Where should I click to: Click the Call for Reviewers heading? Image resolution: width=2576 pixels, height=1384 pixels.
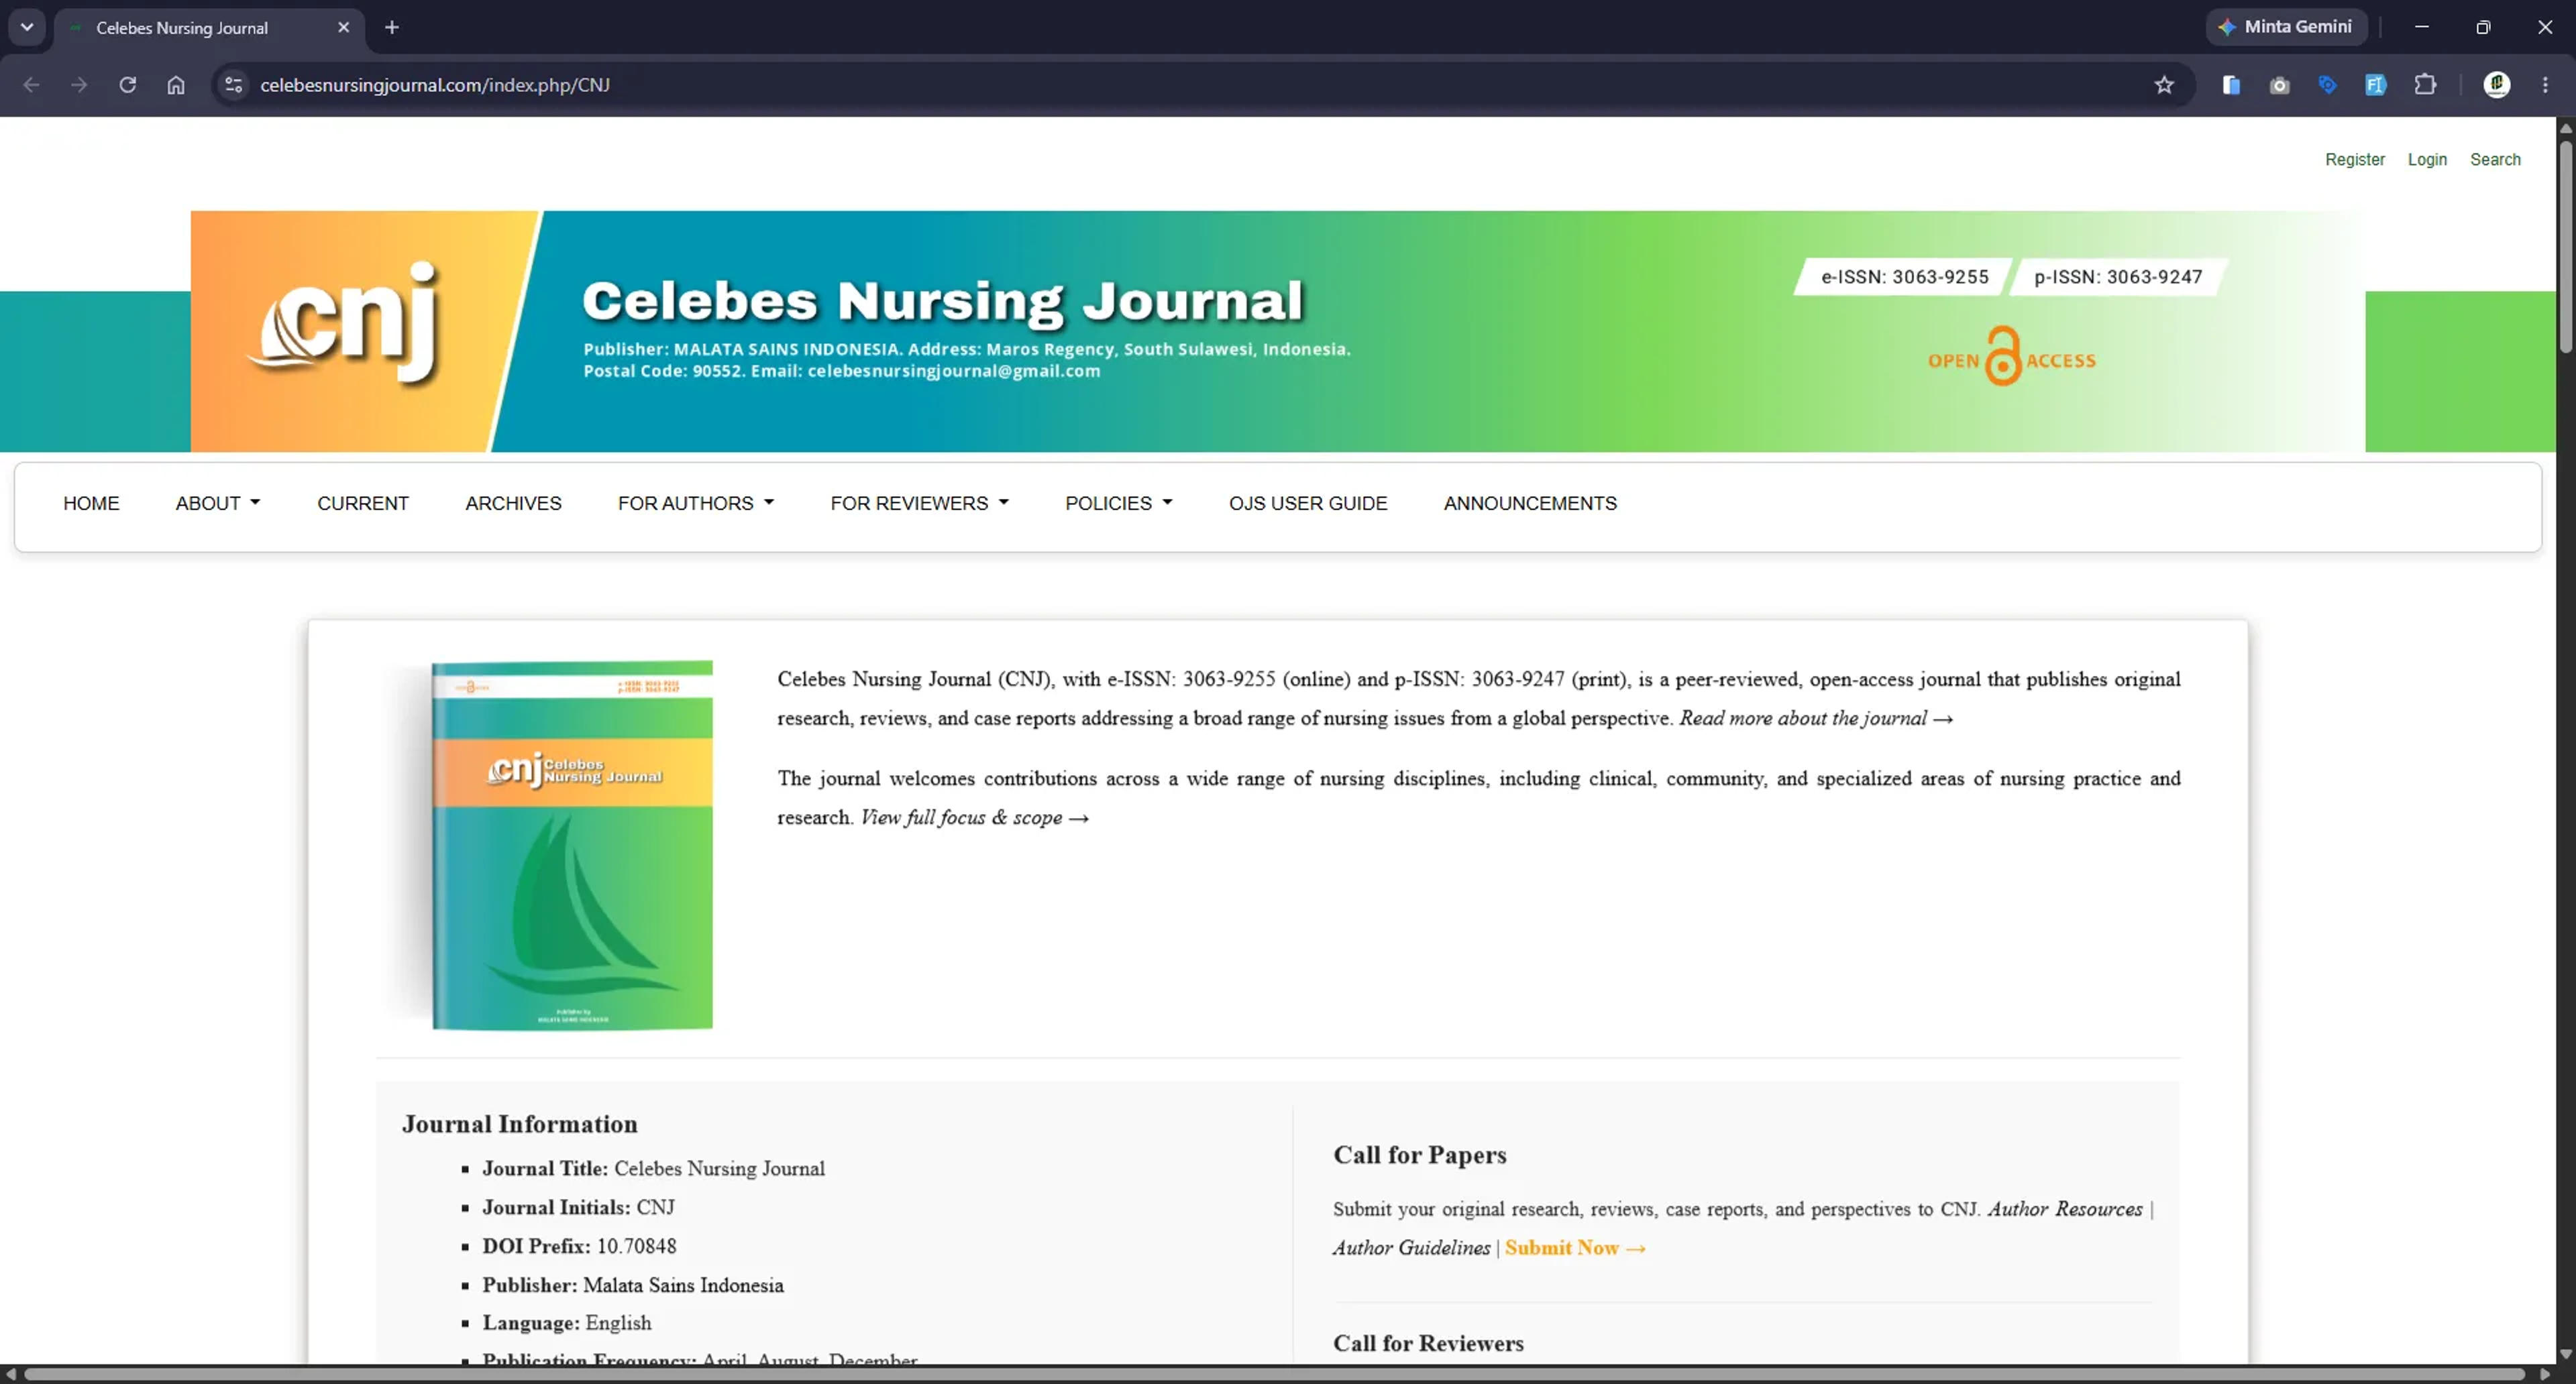coord(1428,1344)
